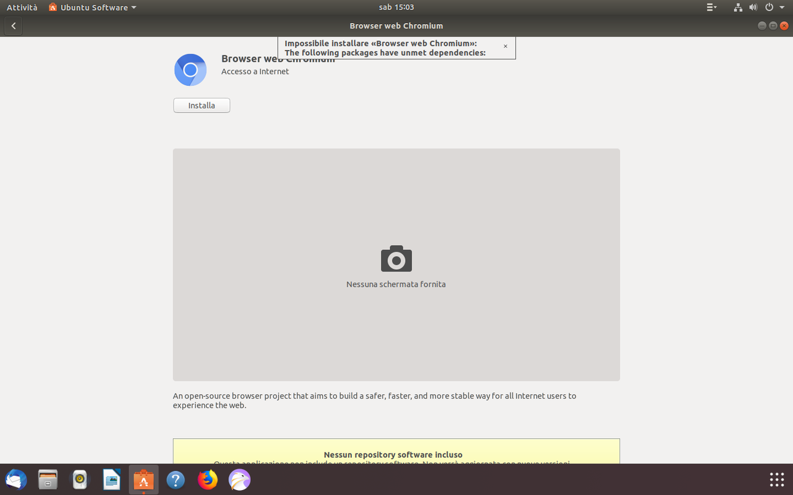Go back using the arrow button
Viewport: 793px width, 495px height.
point(13,25)
